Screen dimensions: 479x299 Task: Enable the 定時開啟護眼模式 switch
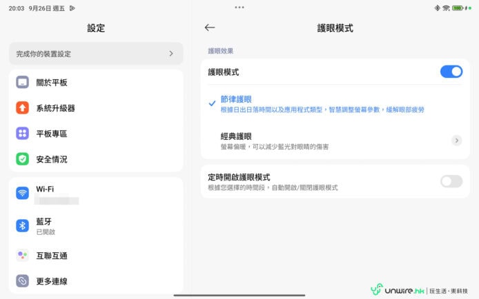(451, 181)
